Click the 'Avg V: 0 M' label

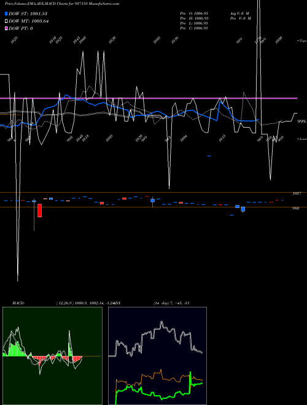click(x=239, y=13)
